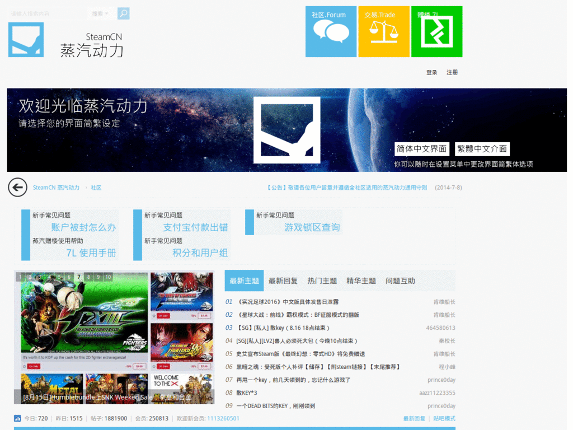Open new member 1113260501 link
573x430 pixels.
pyautogui.click(x=223, y=418)
